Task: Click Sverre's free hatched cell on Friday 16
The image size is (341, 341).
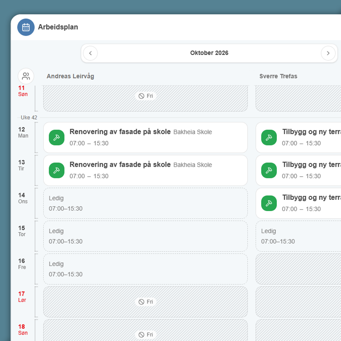Action: click(298, 269)
